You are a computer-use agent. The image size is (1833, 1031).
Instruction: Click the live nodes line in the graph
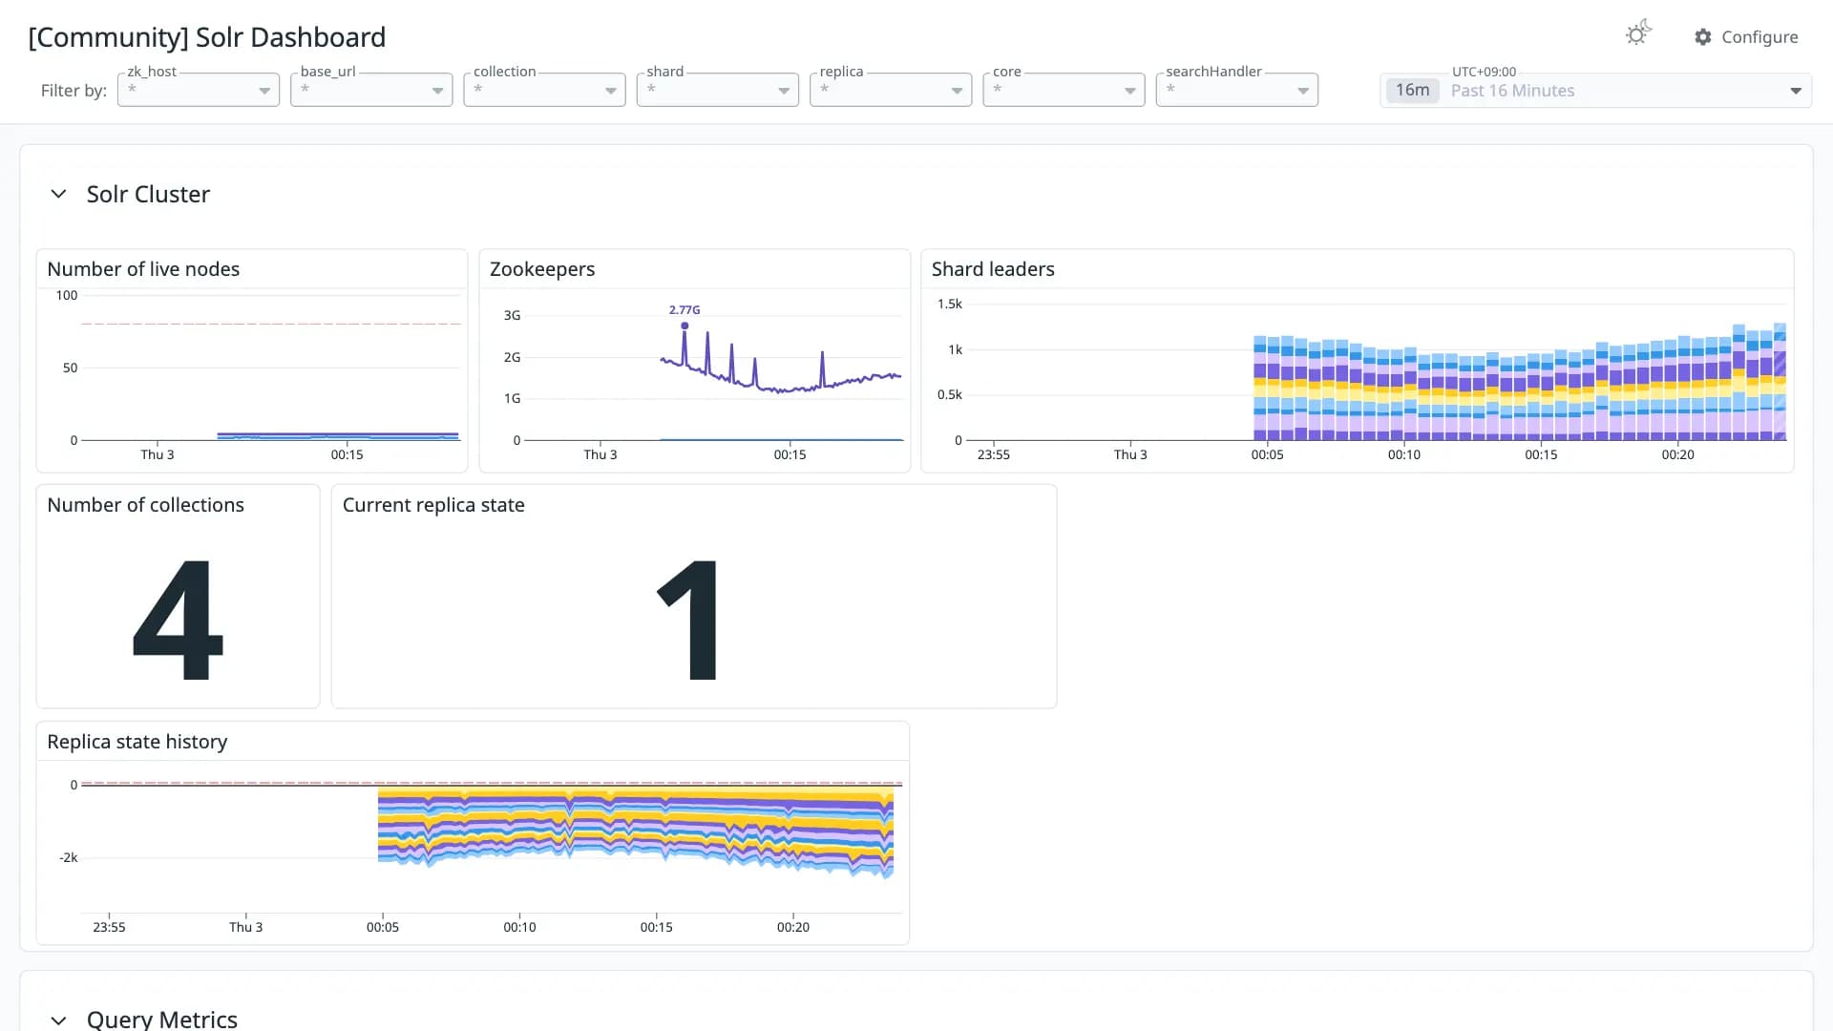pyautogui.click(x=338, y=435)
